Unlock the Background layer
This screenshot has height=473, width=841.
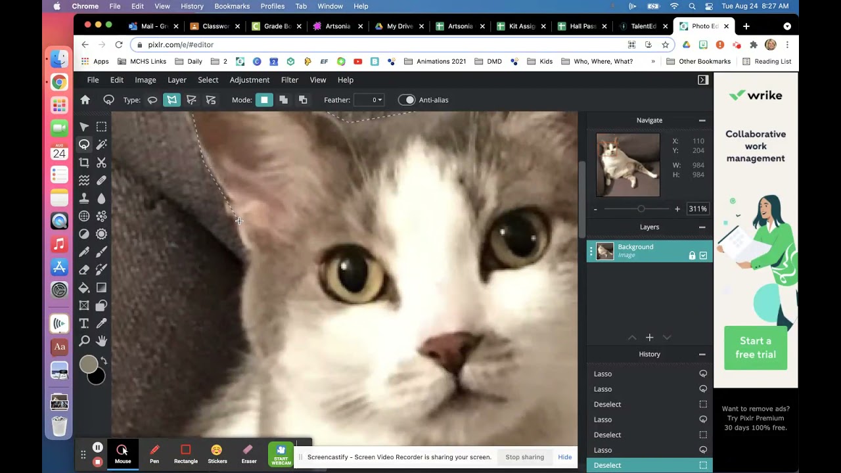coord(692,256)
